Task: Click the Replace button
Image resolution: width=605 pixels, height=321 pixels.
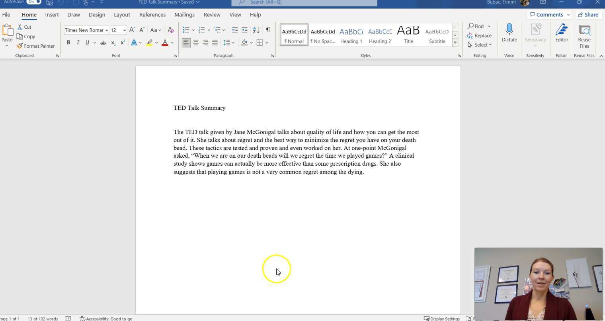Action: [479, 35]
